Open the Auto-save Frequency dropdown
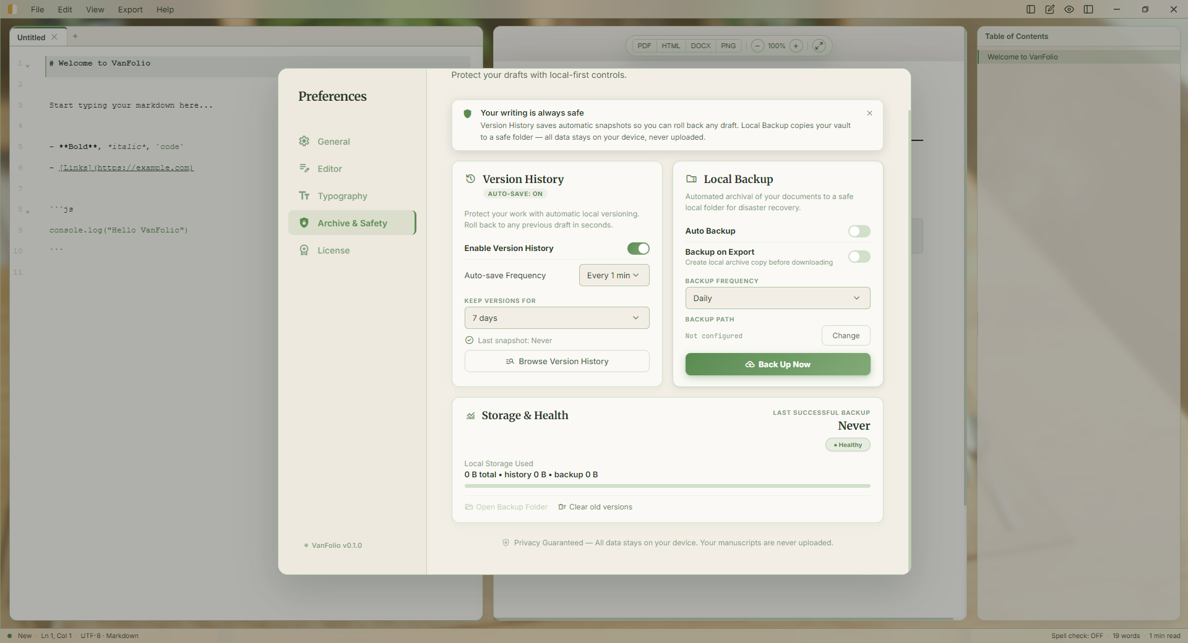Viewport: 1188px width, 643px height. pyautogui.click(x=613, y=275)
